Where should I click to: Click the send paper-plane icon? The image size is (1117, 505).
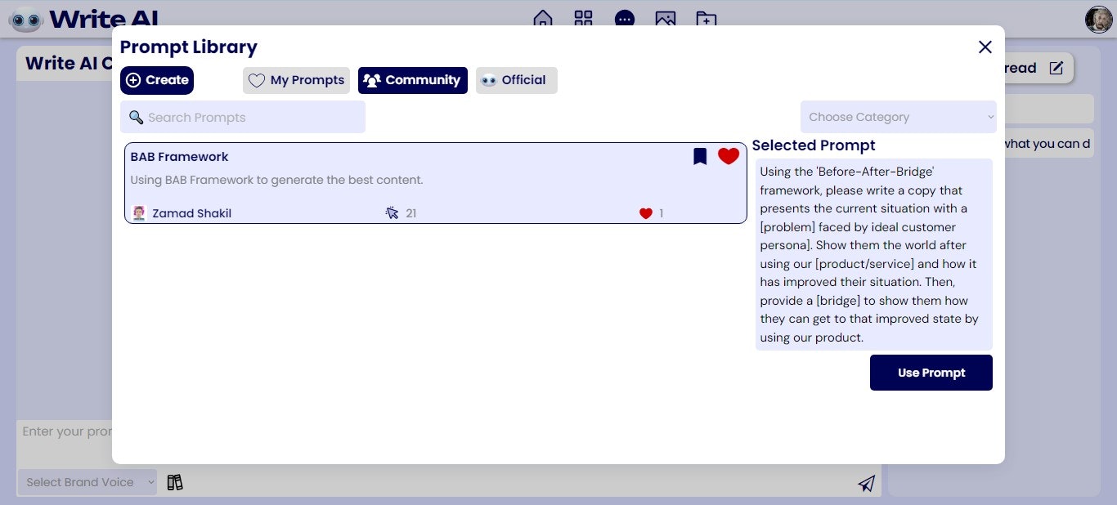coord(865,483)
